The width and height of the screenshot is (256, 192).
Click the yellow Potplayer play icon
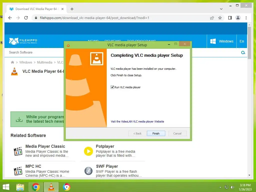pyautogui.click(x=88, y=151)
